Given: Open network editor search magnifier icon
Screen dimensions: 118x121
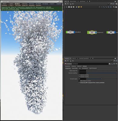Looking at the screenshot, I should click(114, 7).
